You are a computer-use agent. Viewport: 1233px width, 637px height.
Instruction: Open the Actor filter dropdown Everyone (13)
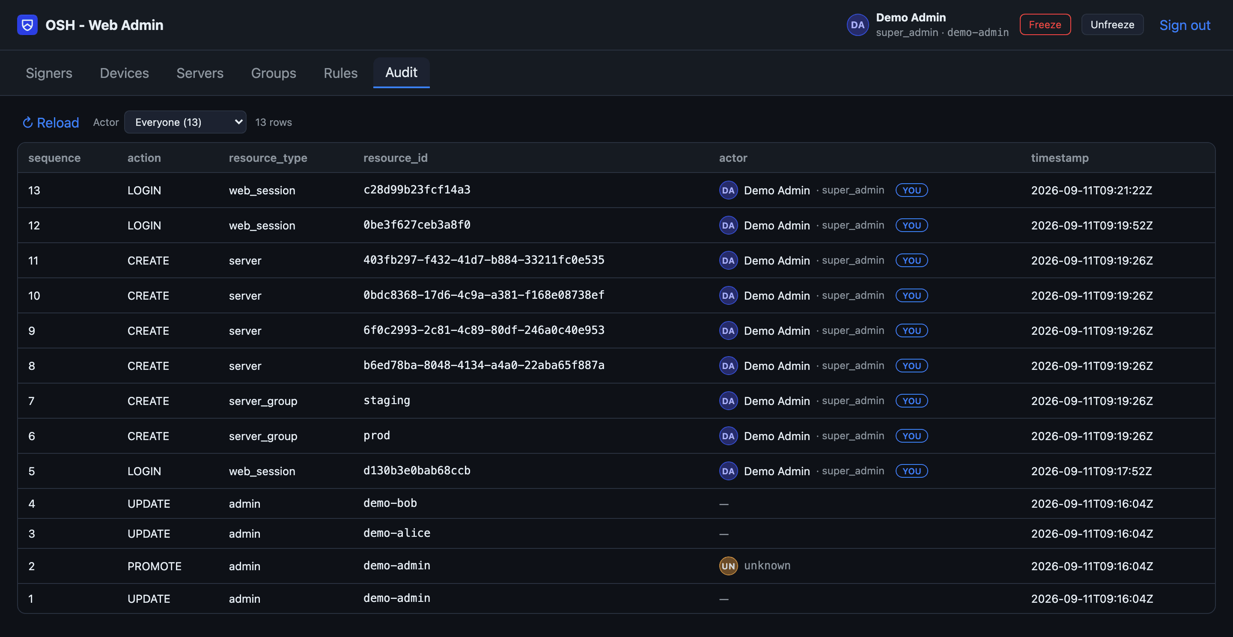point(185,122)
